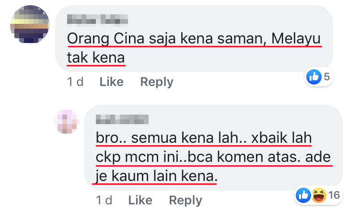Image resolution: width=359 pixels, height=212 pixels.
Task: Reply to the 'Orang Cina saja' comment
Action: coord(157,82)
